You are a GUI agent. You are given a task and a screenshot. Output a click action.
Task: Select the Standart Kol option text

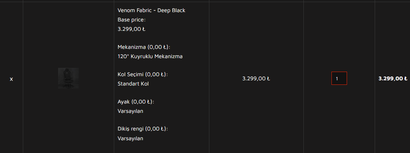(133, 84)
